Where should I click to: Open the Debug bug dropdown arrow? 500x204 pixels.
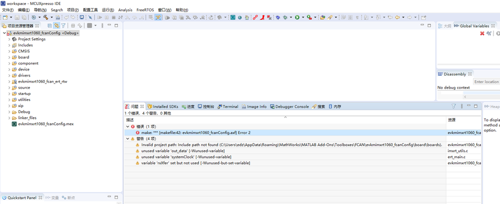click(291, 17)
